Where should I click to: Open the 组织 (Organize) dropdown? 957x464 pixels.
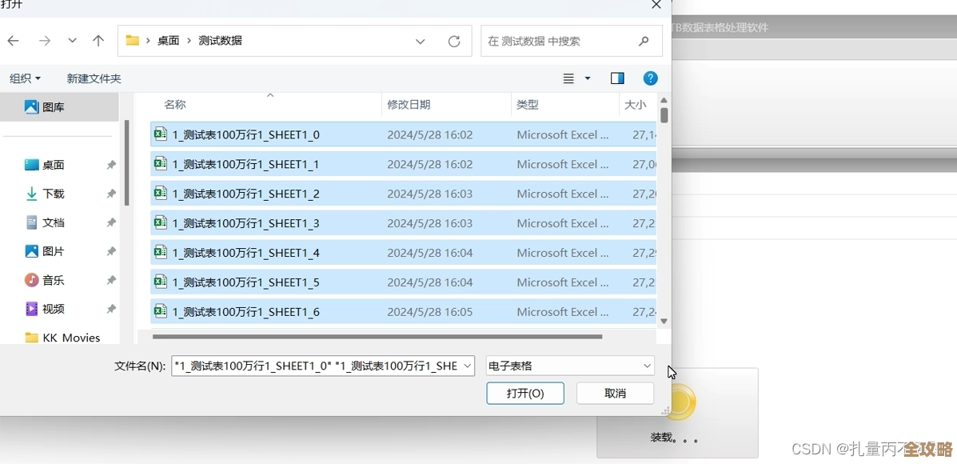[x=25, y=78]
